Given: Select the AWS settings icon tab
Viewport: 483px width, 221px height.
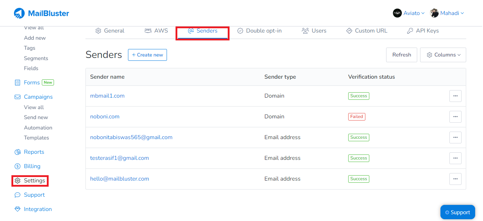Looking at the screenshot, I should coord(148,31).
